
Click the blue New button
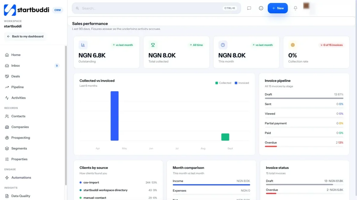pos(278,8)
